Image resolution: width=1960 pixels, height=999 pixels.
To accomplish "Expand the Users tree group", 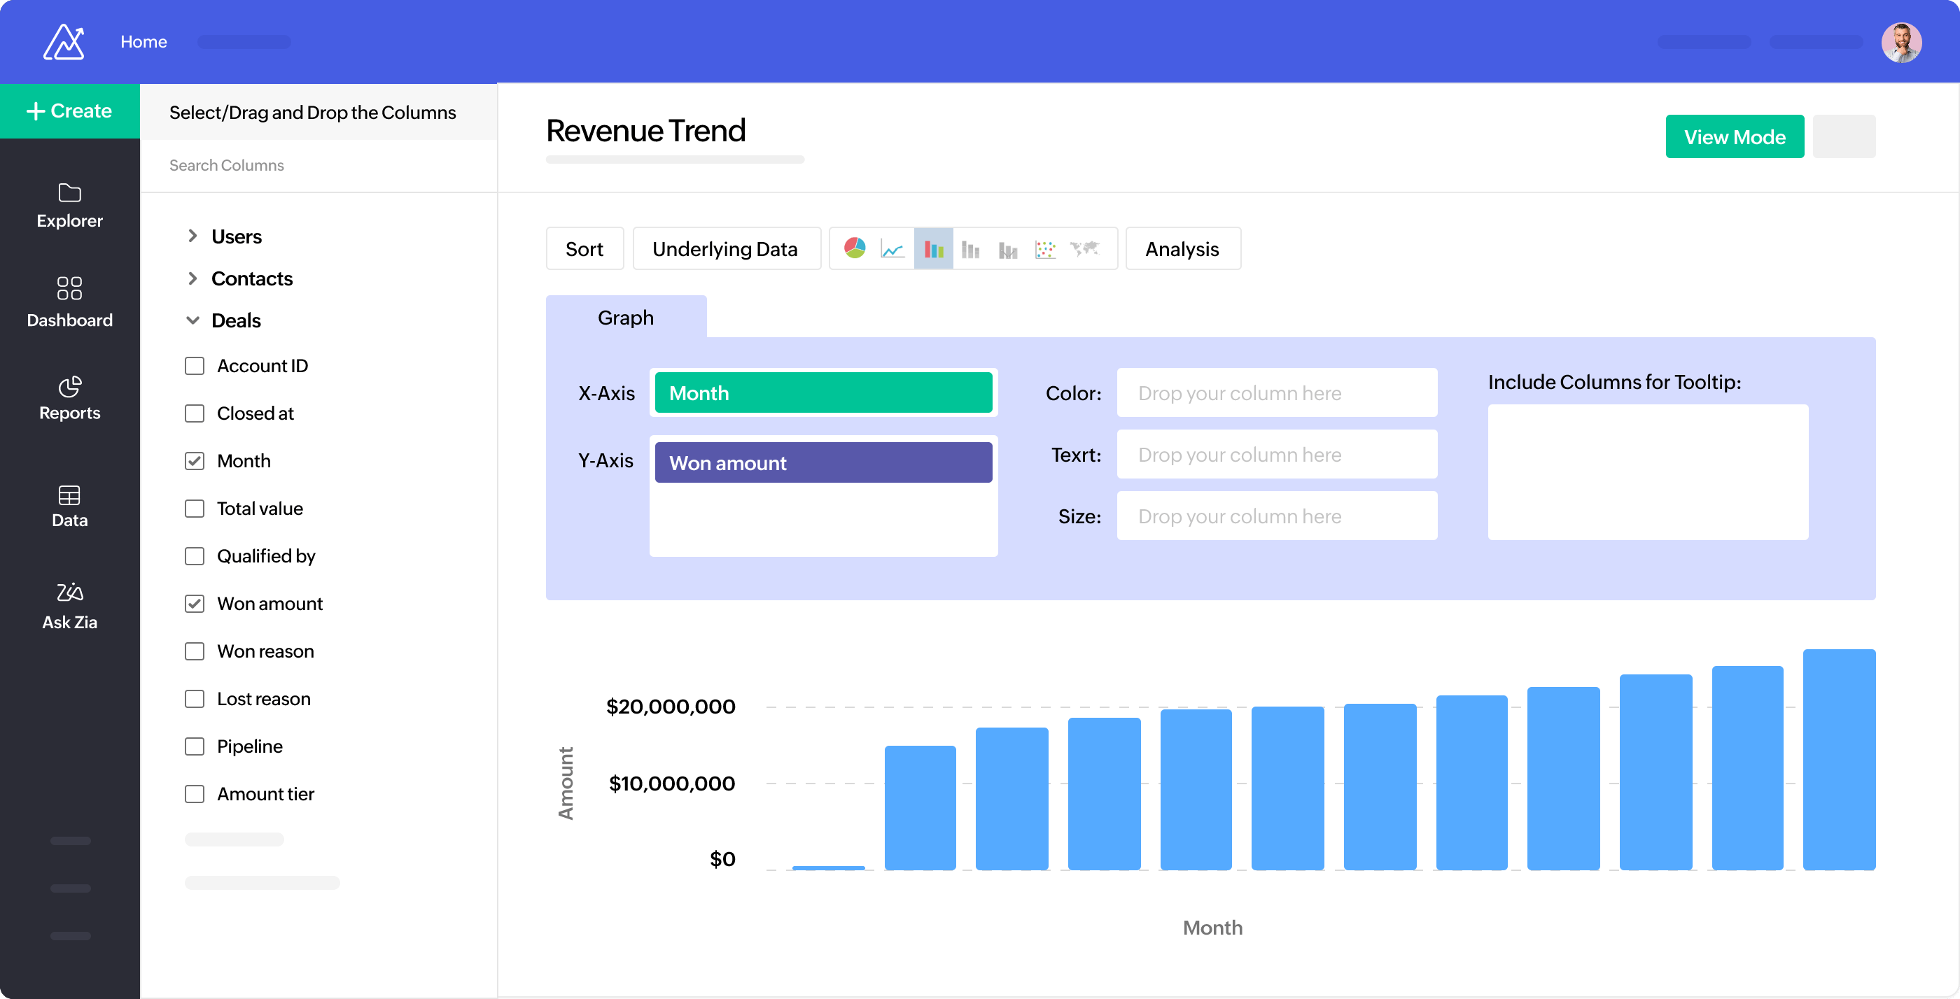I will 192,236.
